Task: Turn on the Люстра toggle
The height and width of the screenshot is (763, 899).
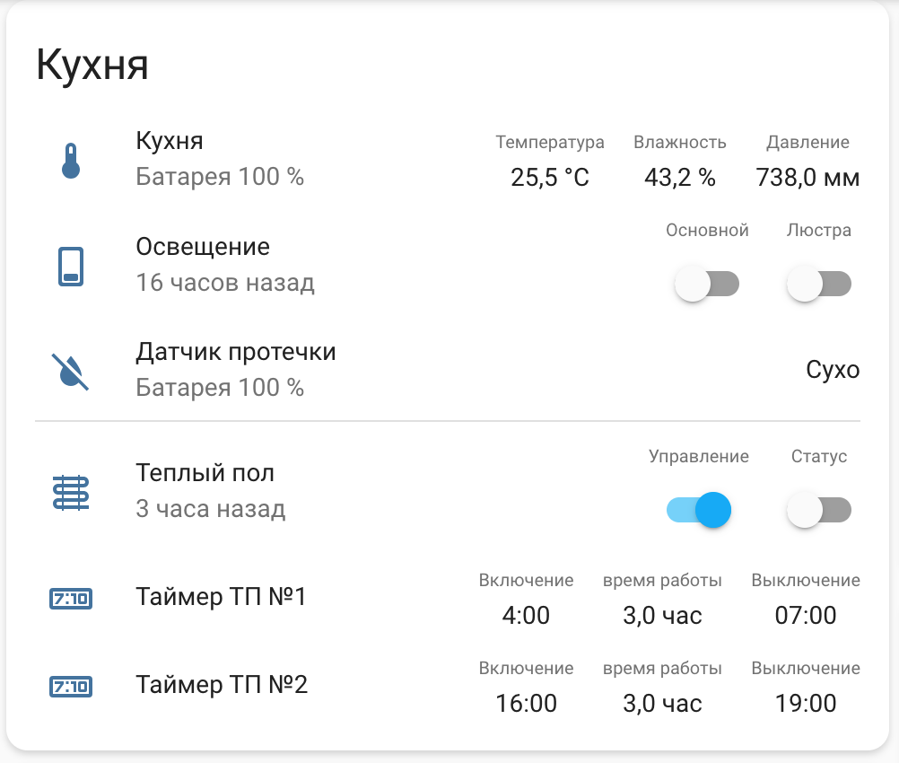Action: 818,283
